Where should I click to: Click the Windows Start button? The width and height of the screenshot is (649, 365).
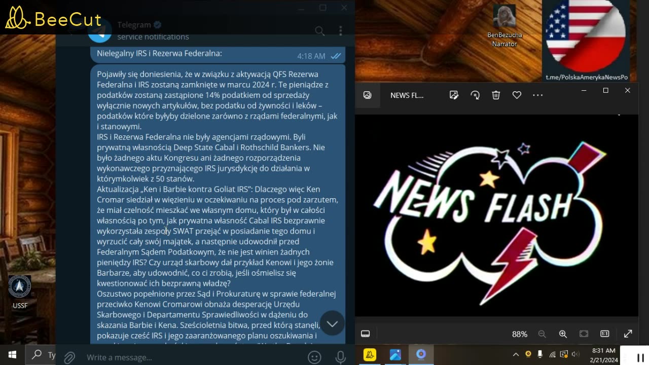12,354
